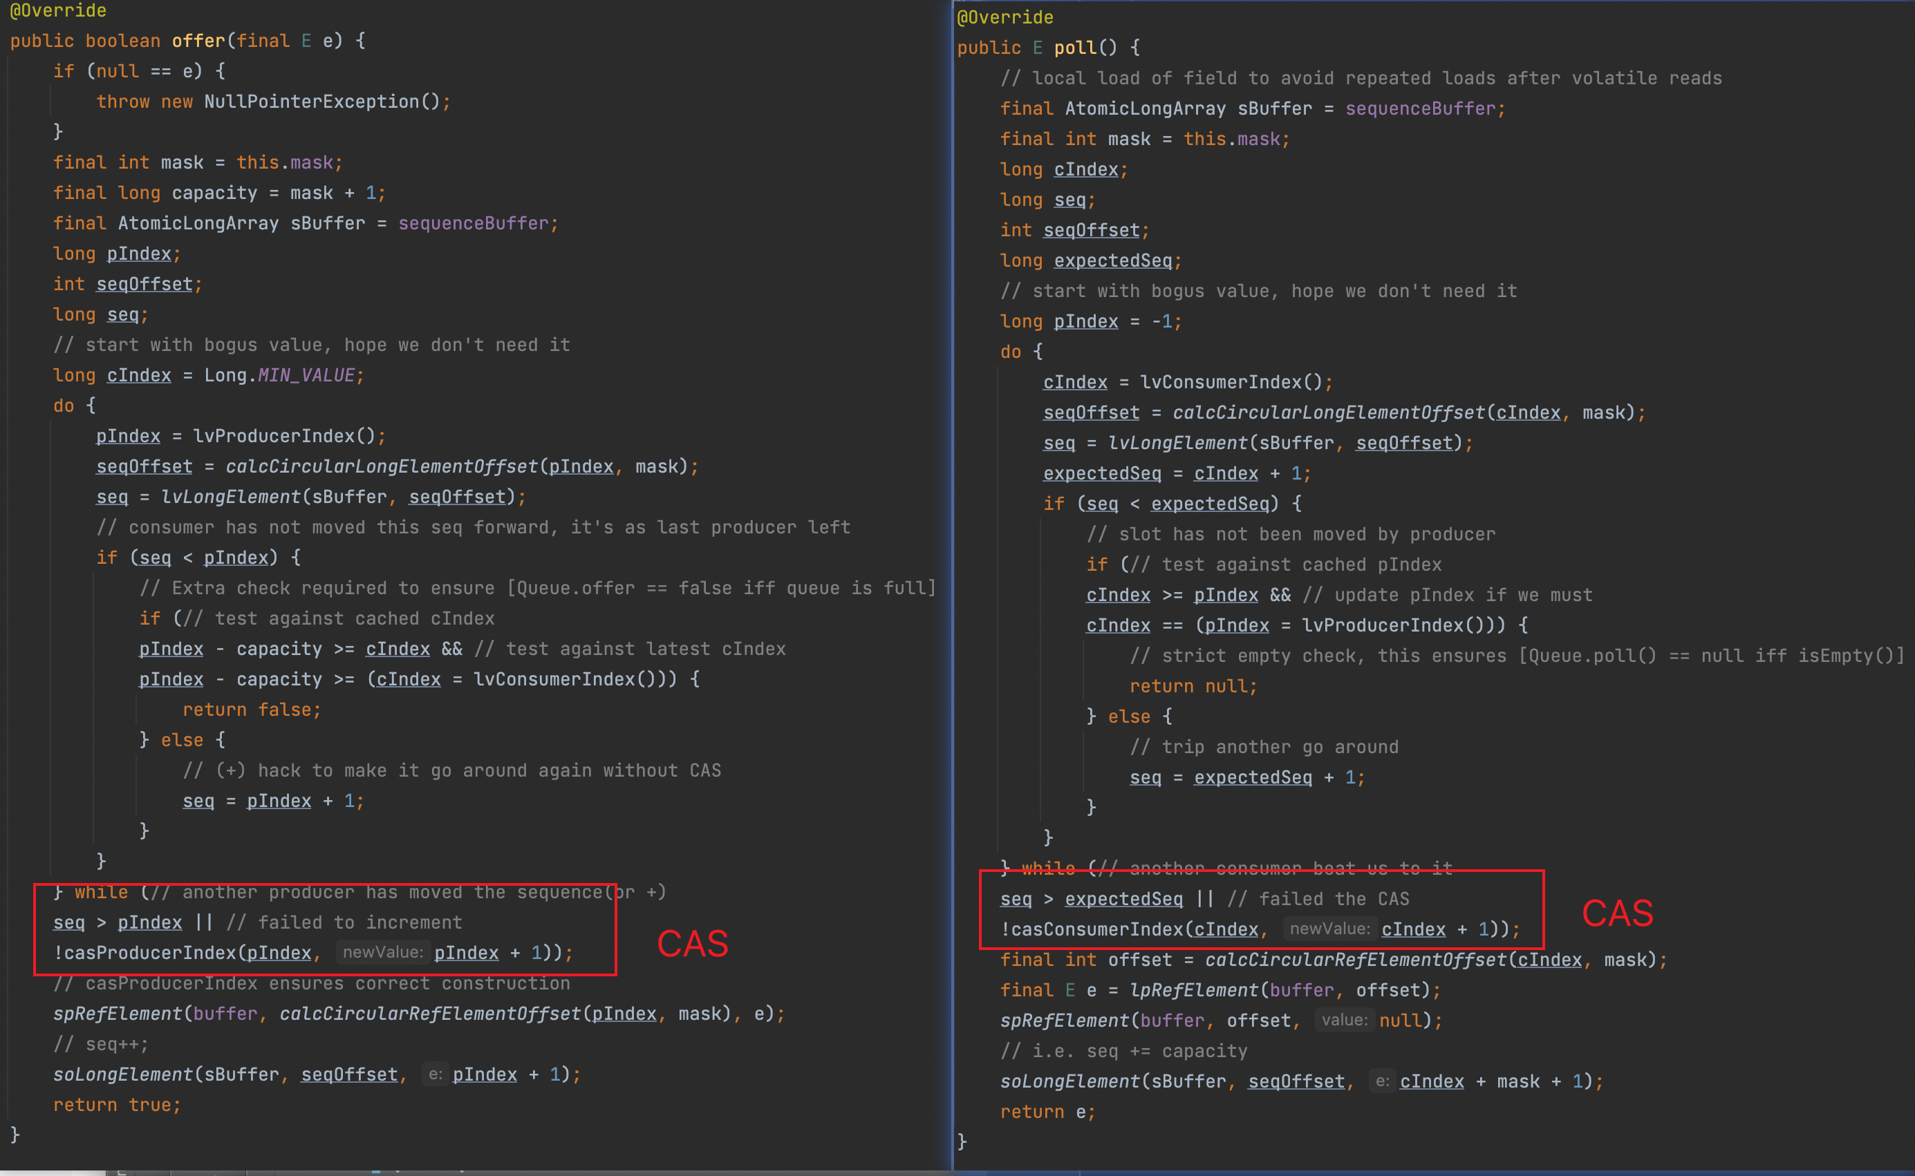Click the return false statement
The image size is (1915, 1176).
coord(250,710)
